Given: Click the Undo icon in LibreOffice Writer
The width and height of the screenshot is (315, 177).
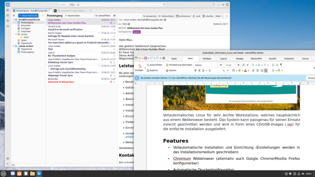Looking at the screenshot, I should [x=152, y=58].
